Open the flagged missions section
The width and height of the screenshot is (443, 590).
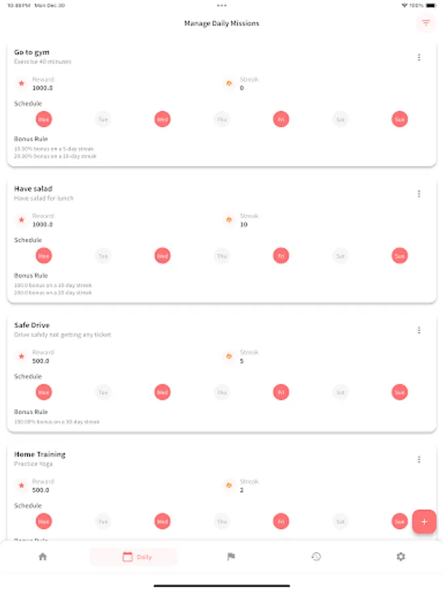[x=231, y=556]
